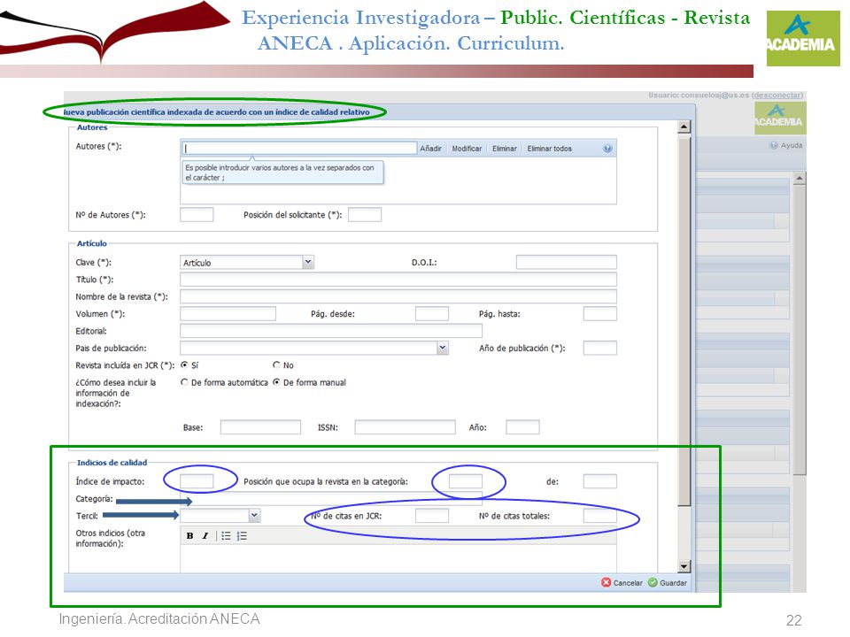Click the red Cancelar icon

(606, 582)
